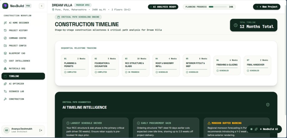The height and width of the screenshot is (138, 287).
Task: Click the AI Home Designer wand icon
Action: pos(5,23)
